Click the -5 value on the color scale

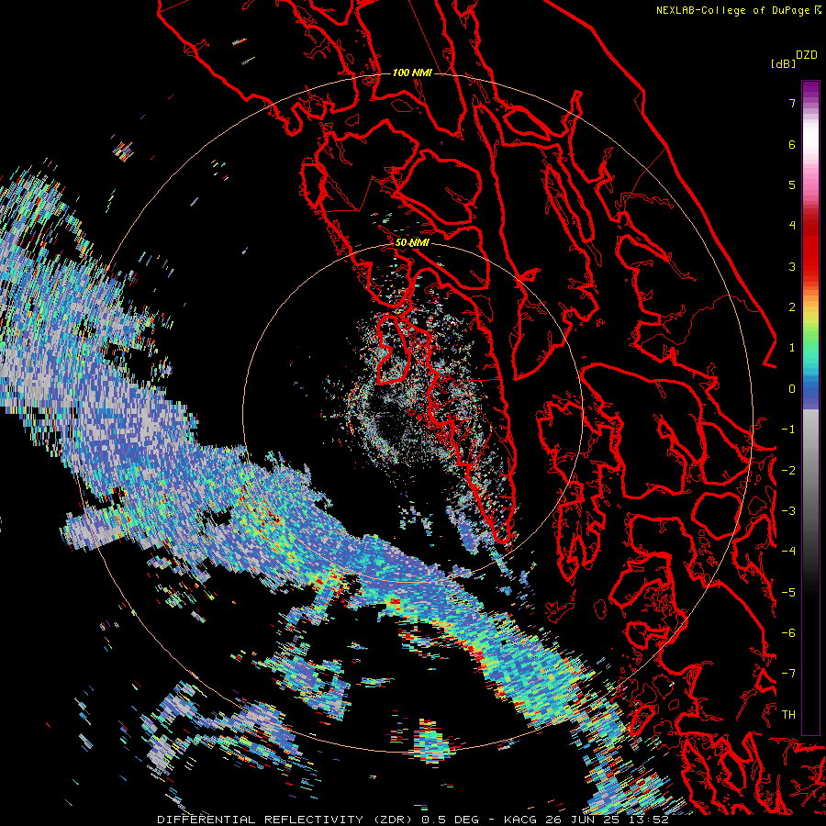[788, 593]
